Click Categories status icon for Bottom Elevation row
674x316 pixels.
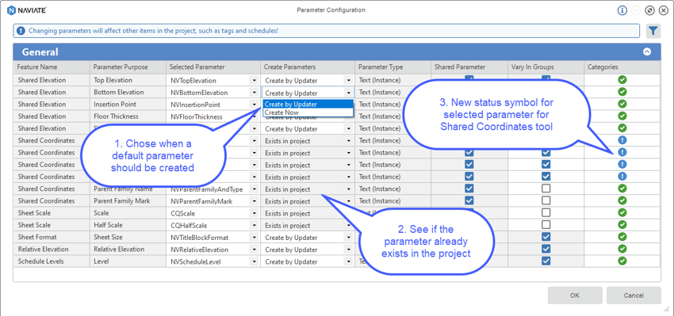pos(622,91)
